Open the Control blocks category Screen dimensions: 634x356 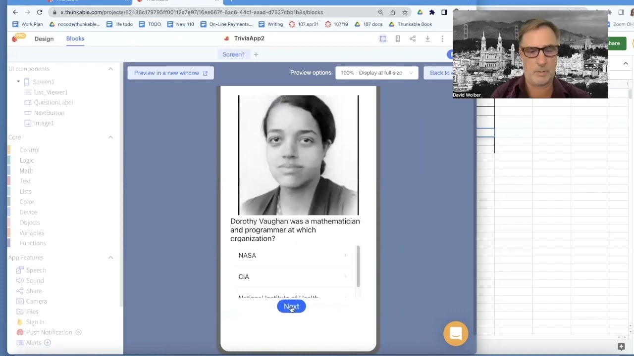29,150
